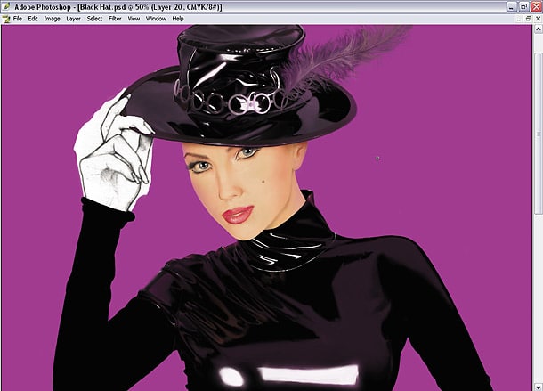Close the Black Hat.psd document
The image size is (543, 391).
click(539, 19)
